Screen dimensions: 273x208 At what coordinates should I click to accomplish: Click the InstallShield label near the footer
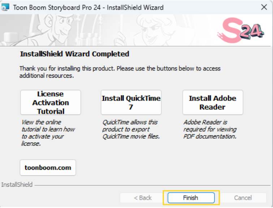pos(17,185)
